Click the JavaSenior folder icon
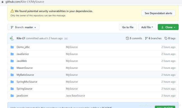The width and height of the screenshot is (182, 108). click(x=12, y=54)
